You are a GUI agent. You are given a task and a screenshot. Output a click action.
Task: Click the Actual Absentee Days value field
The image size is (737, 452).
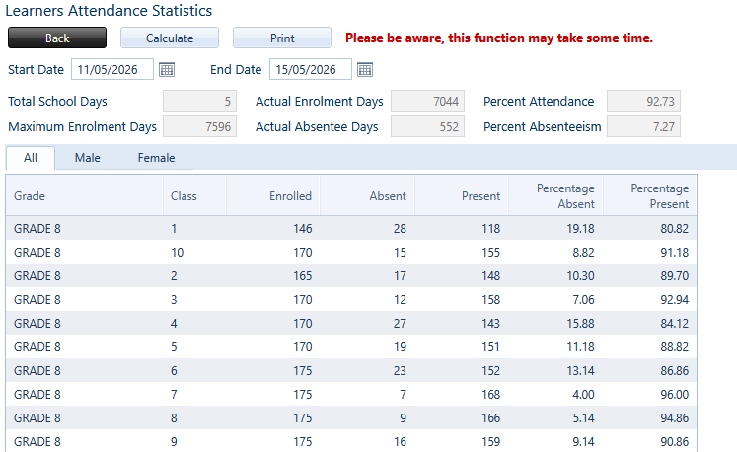point(428,126)
